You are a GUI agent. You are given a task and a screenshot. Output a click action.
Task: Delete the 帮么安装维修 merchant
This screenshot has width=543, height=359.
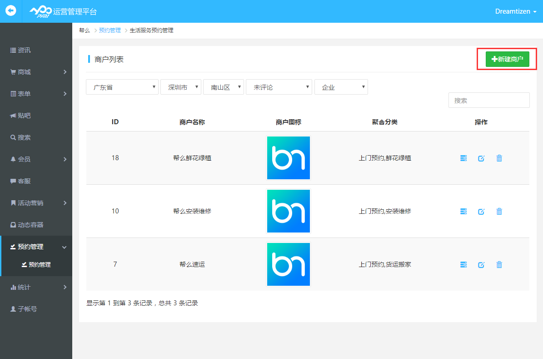pyautogui.click(x=499, y=211)
